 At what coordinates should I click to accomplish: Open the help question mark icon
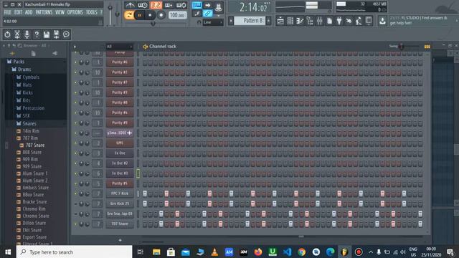pos(37,34)
